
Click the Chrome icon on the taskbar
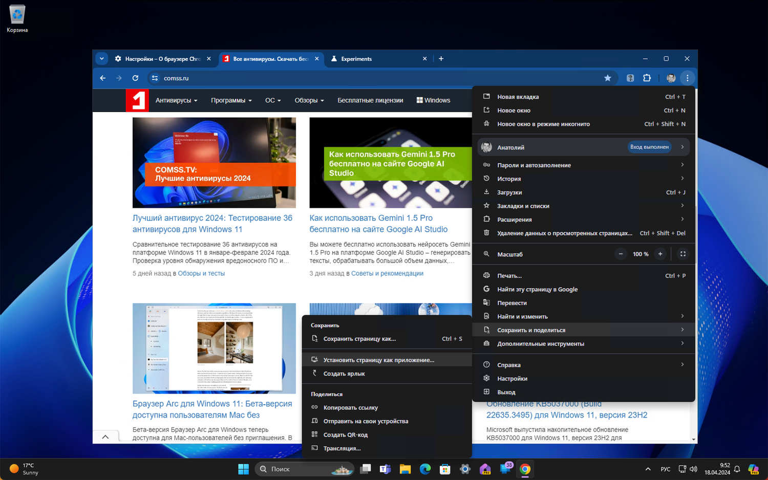point(525,469)
